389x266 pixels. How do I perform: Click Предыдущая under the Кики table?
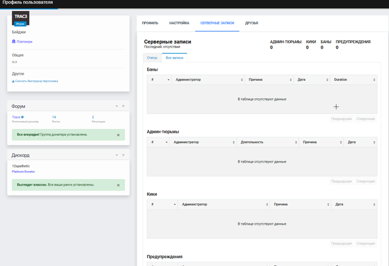pyautogui.click(x=342, y=243)
